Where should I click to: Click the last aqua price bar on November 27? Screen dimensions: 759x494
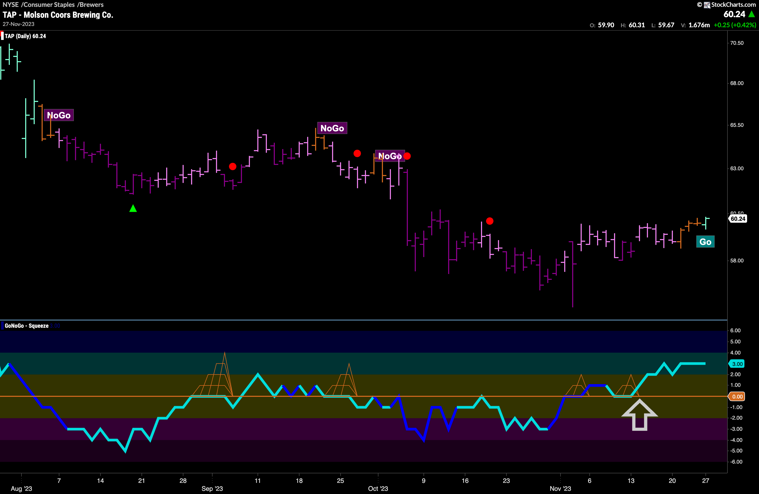coord(705,223)
